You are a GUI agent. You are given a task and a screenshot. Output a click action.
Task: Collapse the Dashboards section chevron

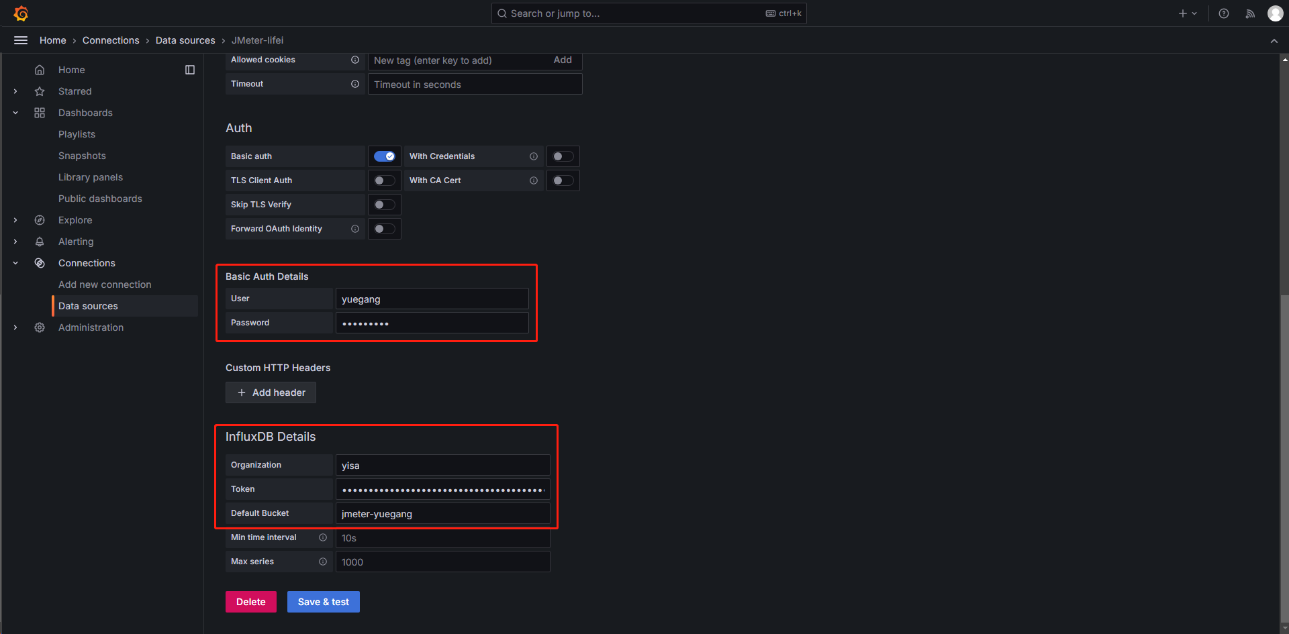pos(15,113)
